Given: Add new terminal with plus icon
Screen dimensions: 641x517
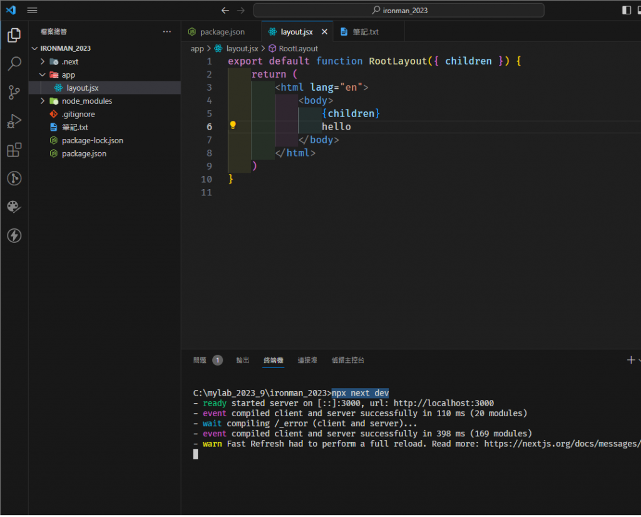Looking at the screenshot, I should (631, 361).
